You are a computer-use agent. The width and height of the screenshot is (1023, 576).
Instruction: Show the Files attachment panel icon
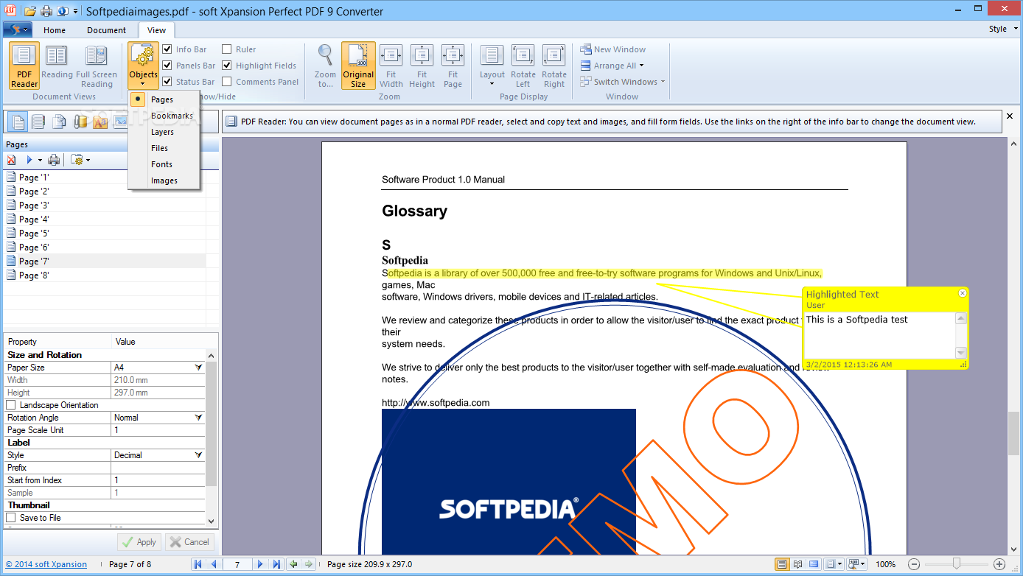click(x=81, y=122)
